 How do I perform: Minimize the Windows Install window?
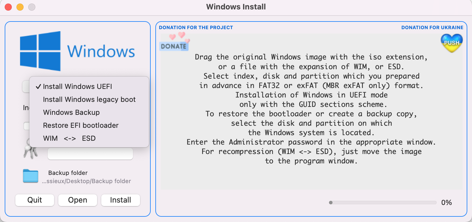(x=20, y=7)
